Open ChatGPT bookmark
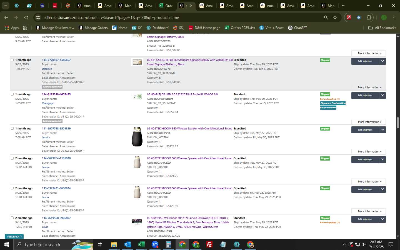Screen dimensions: 400x250 click(297, 28)
